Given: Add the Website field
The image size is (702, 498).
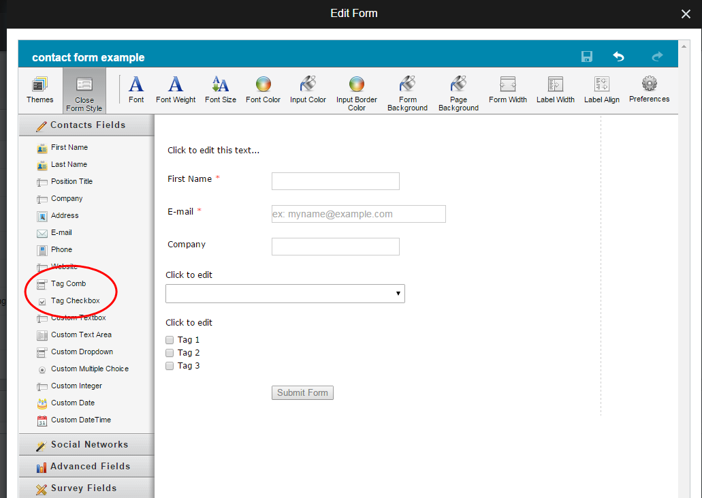Looking at the screenshot, I should pos(57,266).
